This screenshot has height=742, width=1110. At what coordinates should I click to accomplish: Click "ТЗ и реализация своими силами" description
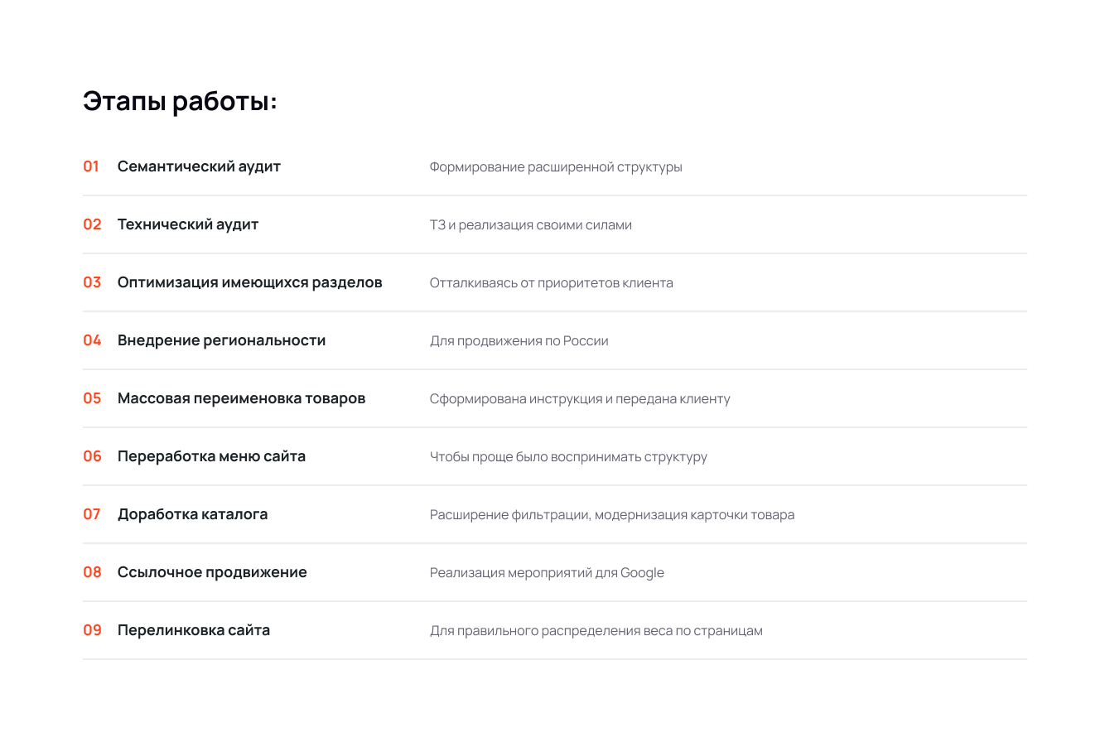tap(530, 225)
